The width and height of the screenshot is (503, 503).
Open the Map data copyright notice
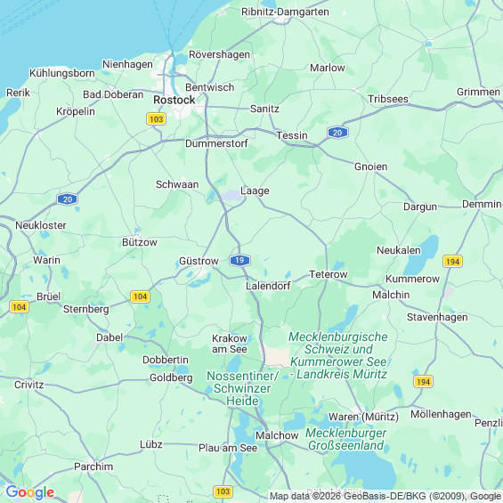[x=385, y=496]
